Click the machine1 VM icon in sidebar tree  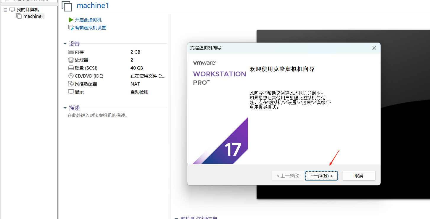click(19, 16)
